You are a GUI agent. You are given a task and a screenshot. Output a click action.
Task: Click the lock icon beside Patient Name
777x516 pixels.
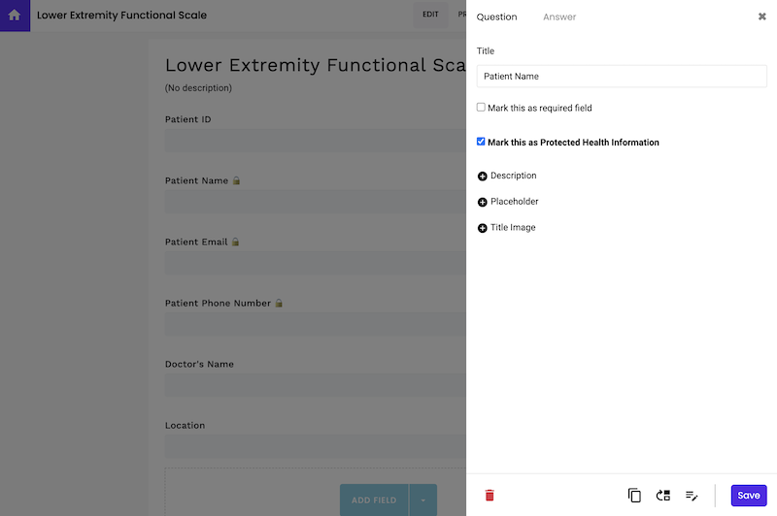236,180
